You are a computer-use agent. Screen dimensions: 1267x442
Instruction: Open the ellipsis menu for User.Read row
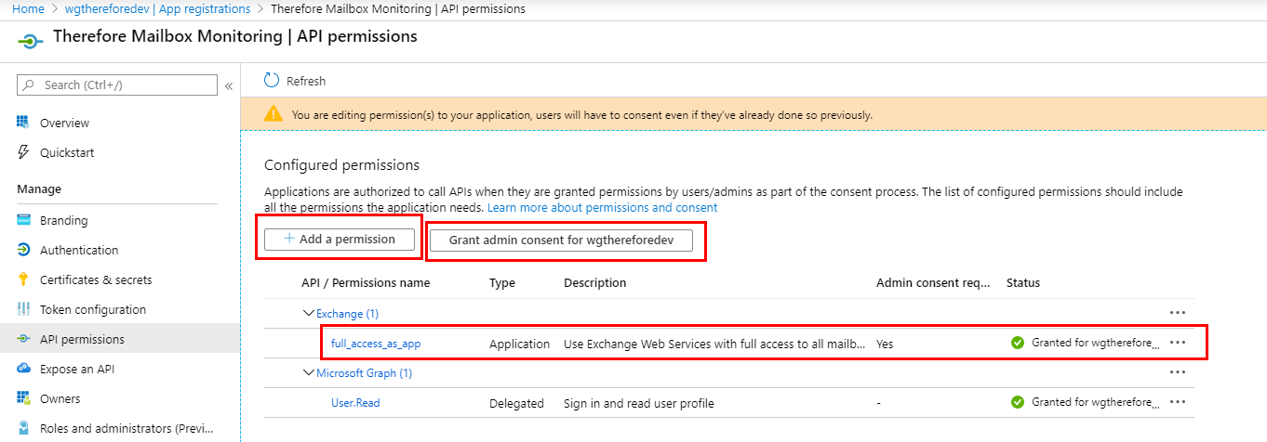coord(1178,402)
